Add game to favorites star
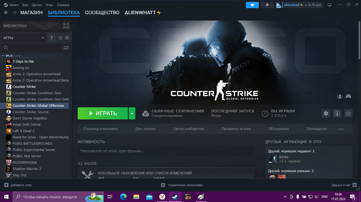Screen dimensions: 361x202 [x=348, y=113]
